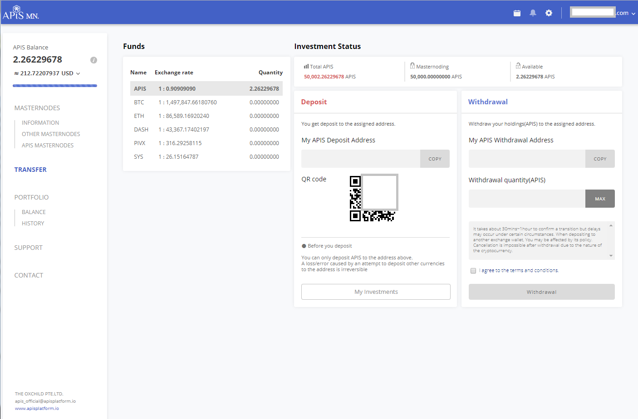638x419 pixels.
Task: Focus the APIS deposit address field
Action: coord(361,159)
